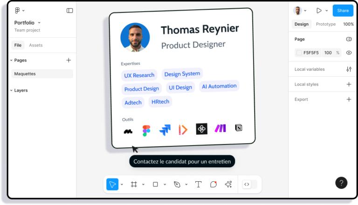Toggle page background color visibility eye

(x=349, y=53)
